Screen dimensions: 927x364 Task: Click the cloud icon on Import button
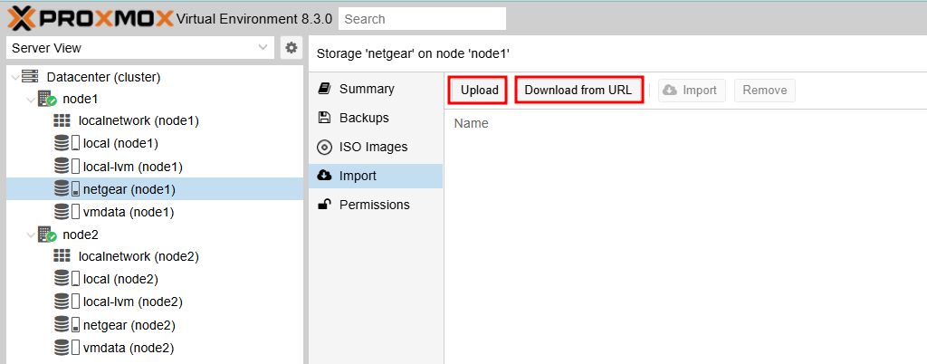tap(669, 91)
